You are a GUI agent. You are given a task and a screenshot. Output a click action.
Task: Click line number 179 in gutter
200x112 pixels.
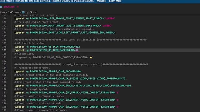[x=4, y=50]
